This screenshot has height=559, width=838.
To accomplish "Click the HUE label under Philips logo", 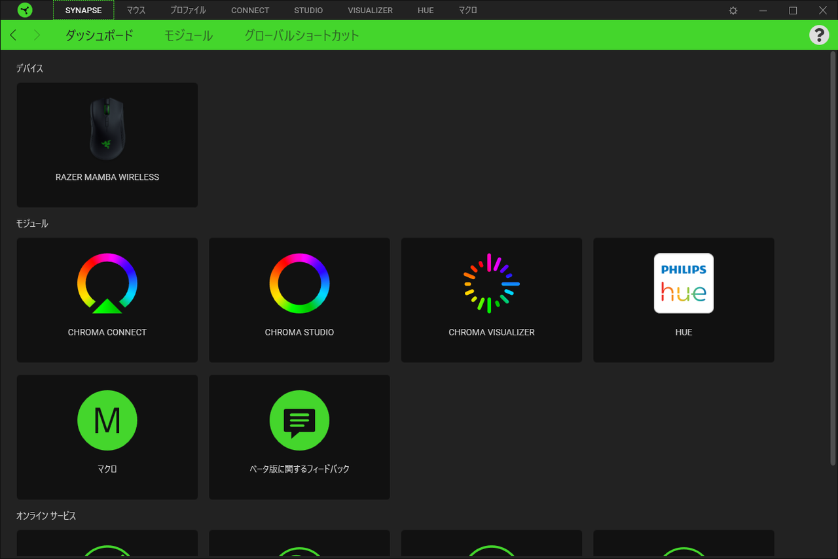I will tap(683, 332).
